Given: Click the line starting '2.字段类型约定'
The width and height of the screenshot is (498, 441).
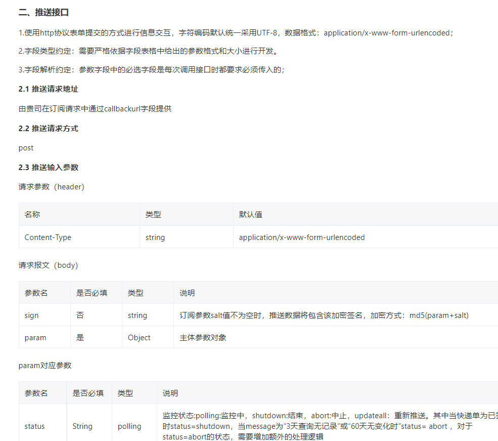Looking at the screenshot, I should (x=148, y=51).
